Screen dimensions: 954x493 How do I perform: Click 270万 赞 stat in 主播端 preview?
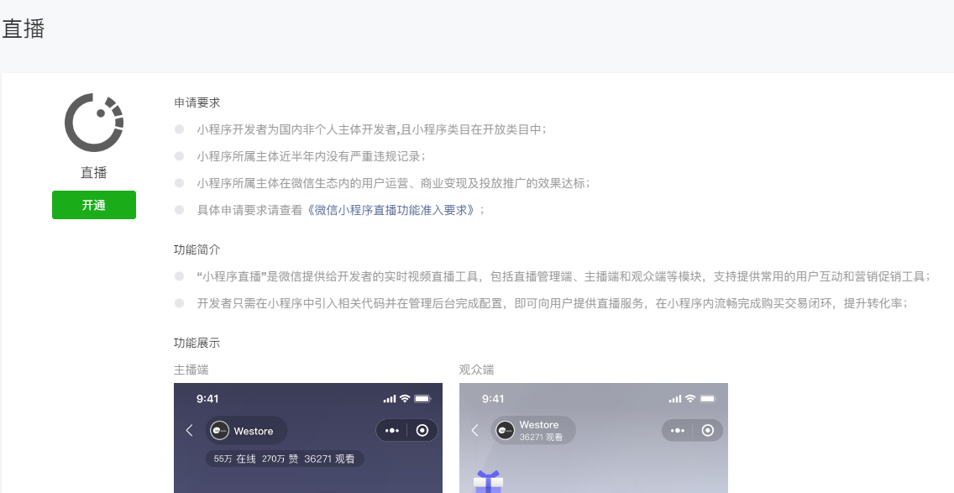(280, 459)
